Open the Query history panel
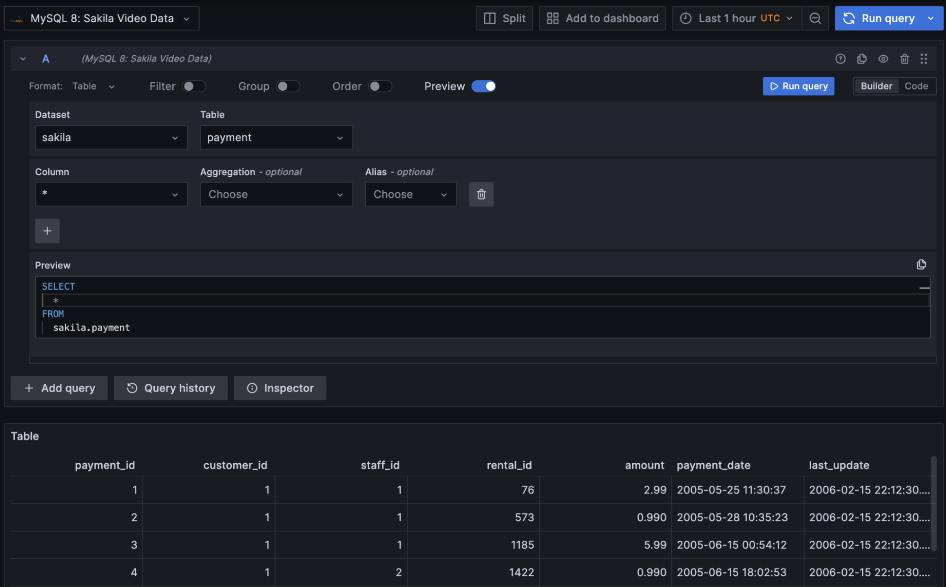The height and width of the screenshot is (587, 946). coord(170,388)
